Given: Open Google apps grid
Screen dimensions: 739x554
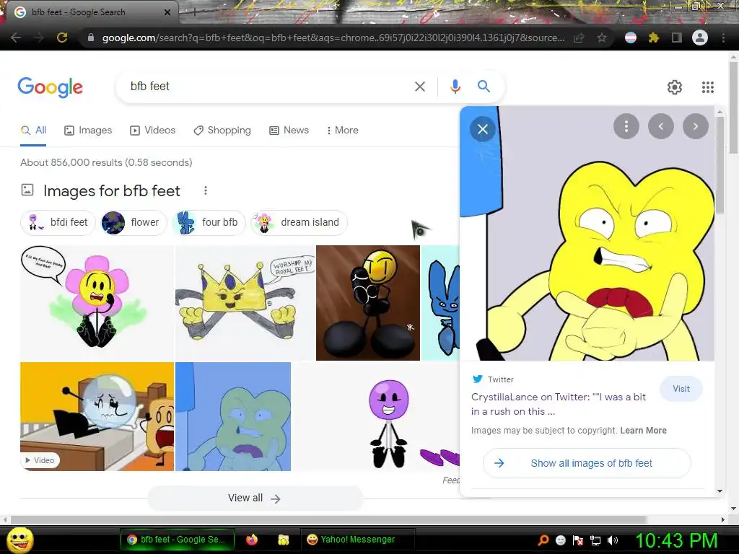Looking at the screenshot, I should pos(707,87).
